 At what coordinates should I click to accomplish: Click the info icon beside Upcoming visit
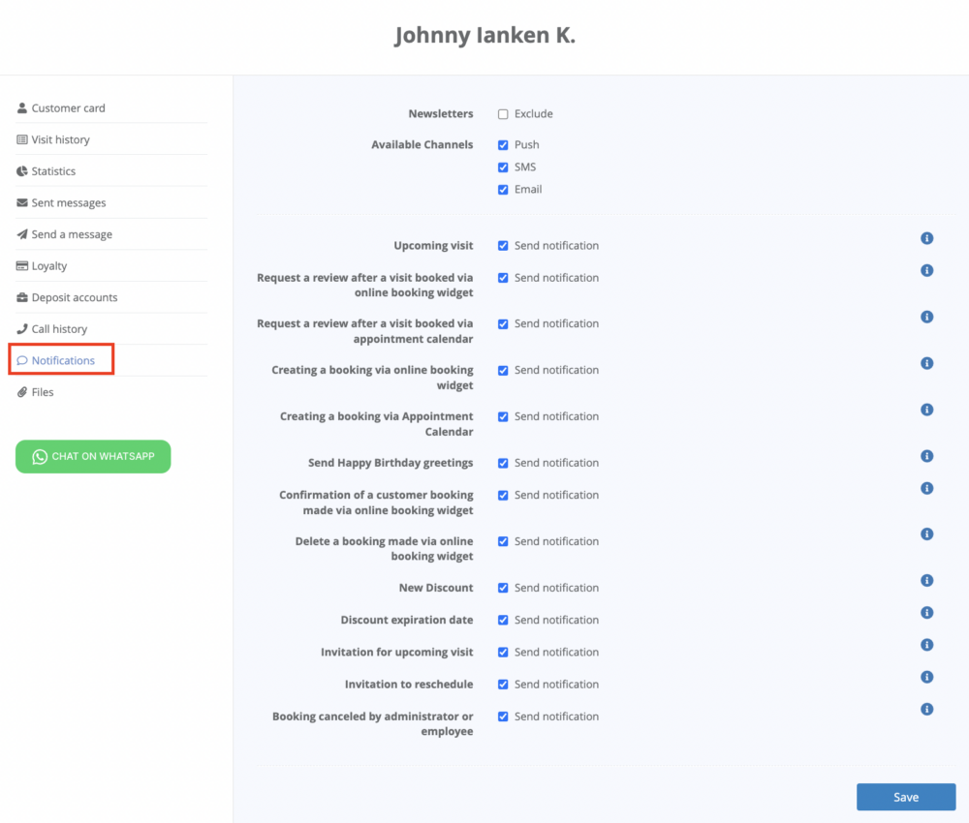(x=926, y=238)
